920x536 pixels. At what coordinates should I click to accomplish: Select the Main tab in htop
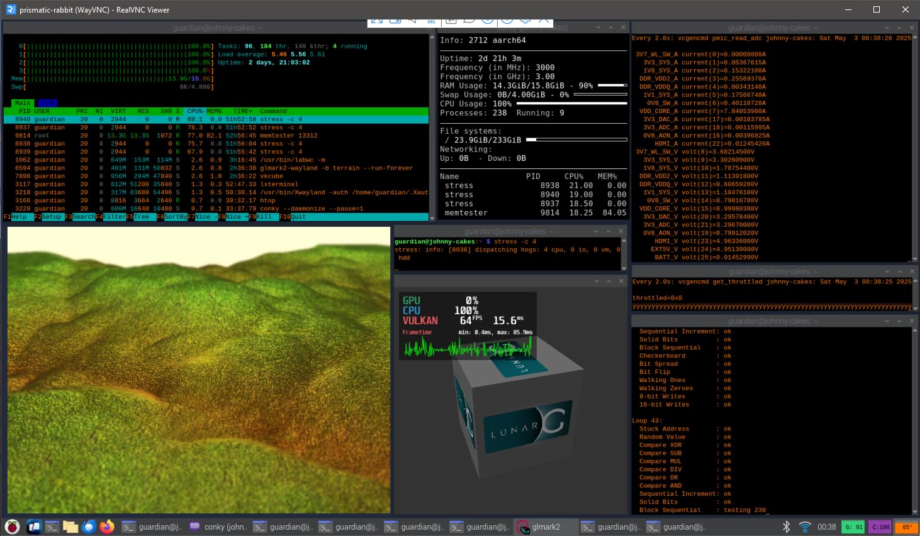(23, 103)
